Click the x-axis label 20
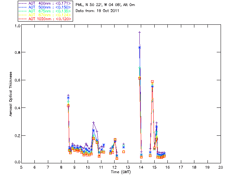The image size is (227, 181). (221, 167)
